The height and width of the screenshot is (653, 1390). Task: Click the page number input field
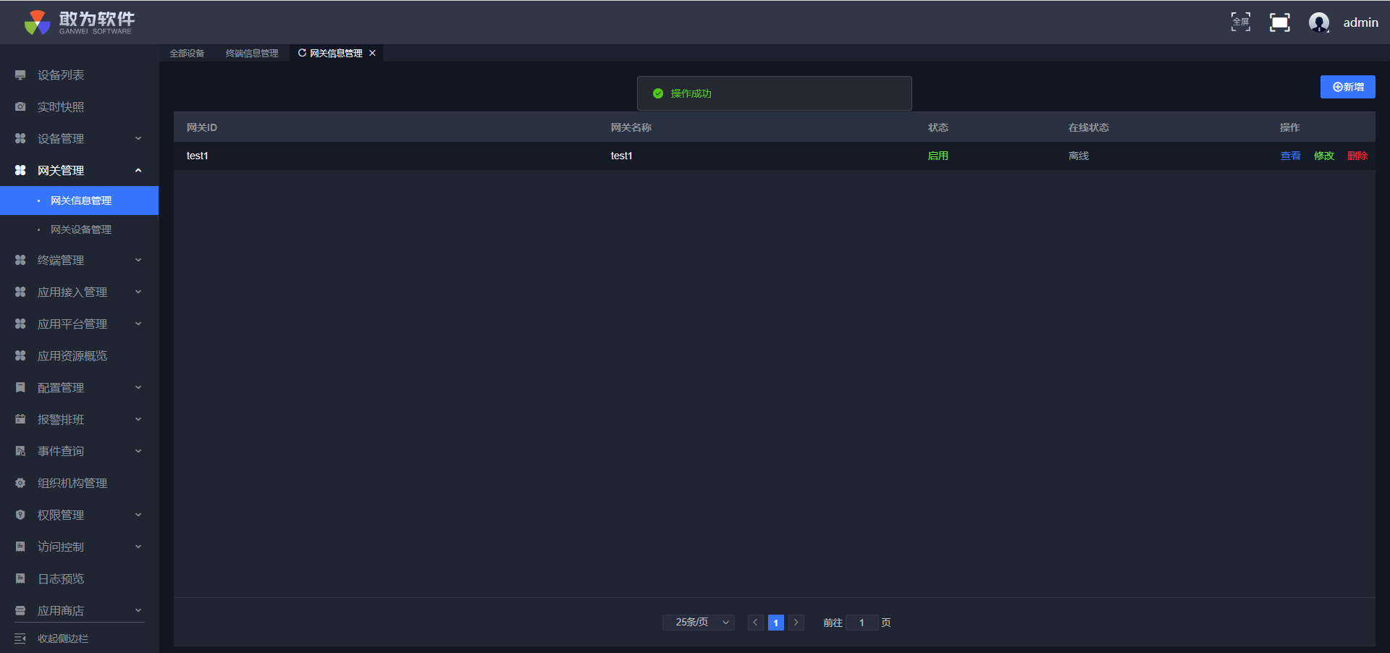(862, 623)
